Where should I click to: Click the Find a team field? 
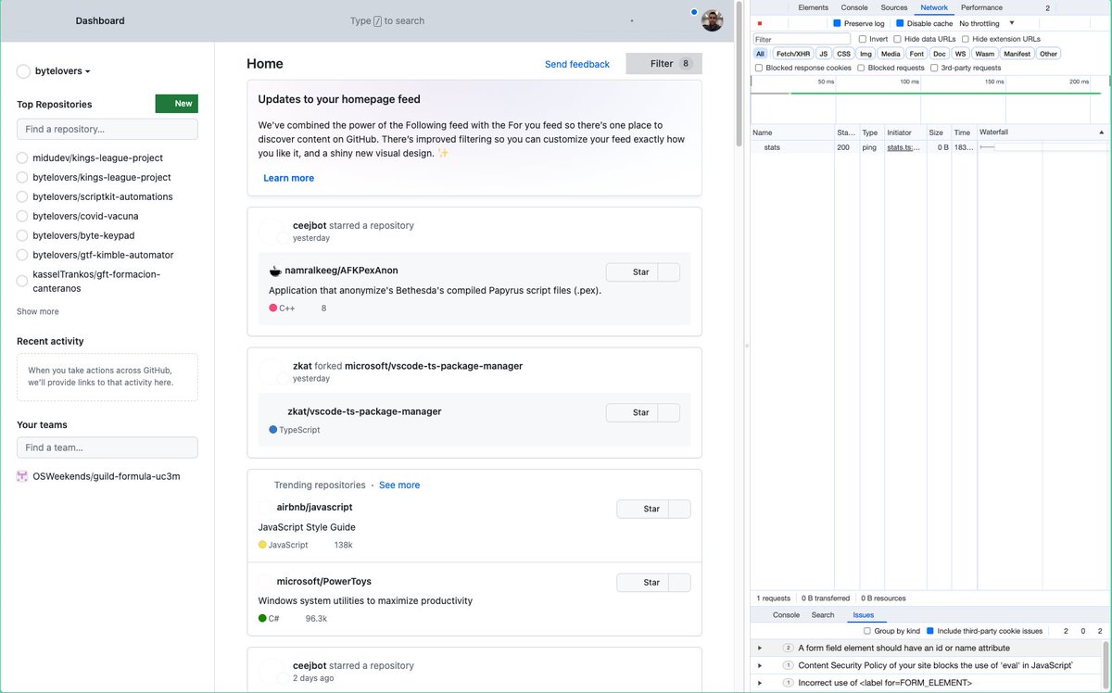click(x=107, y=447)
